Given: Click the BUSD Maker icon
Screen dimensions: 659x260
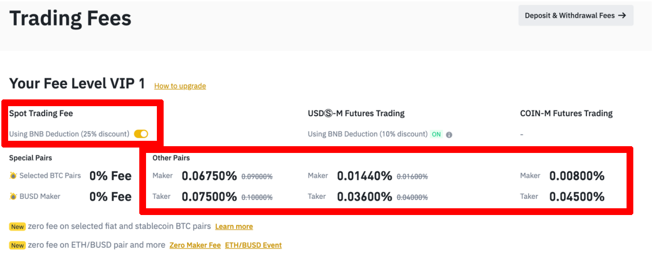Looking at the screenshot, I should (x=14, y=196).
